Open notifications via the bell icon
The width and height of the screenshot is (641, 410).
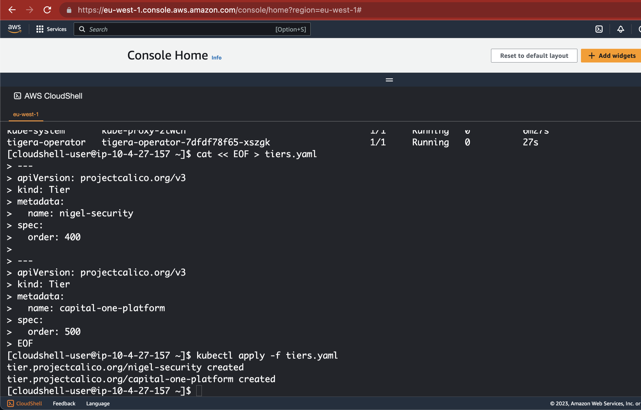click(x=620, y=29)
